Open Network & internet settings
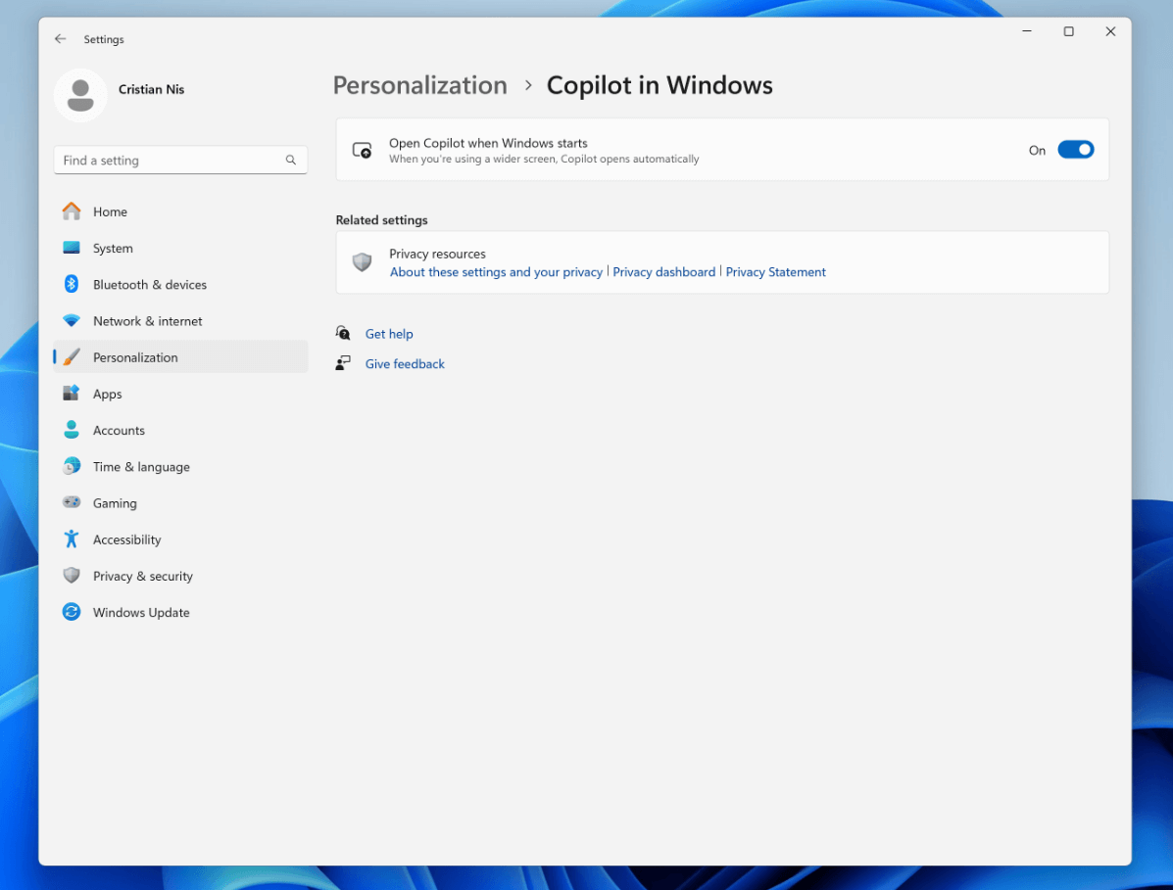Screen dimensions: 1173x890 [x=180, y=320]
